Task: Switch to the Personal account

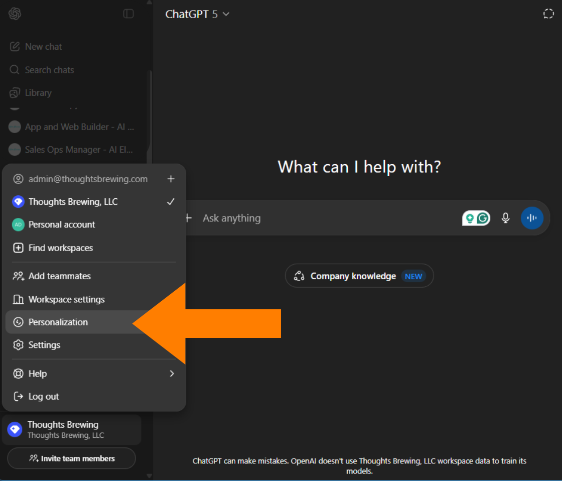Action: tap(60, 224)
